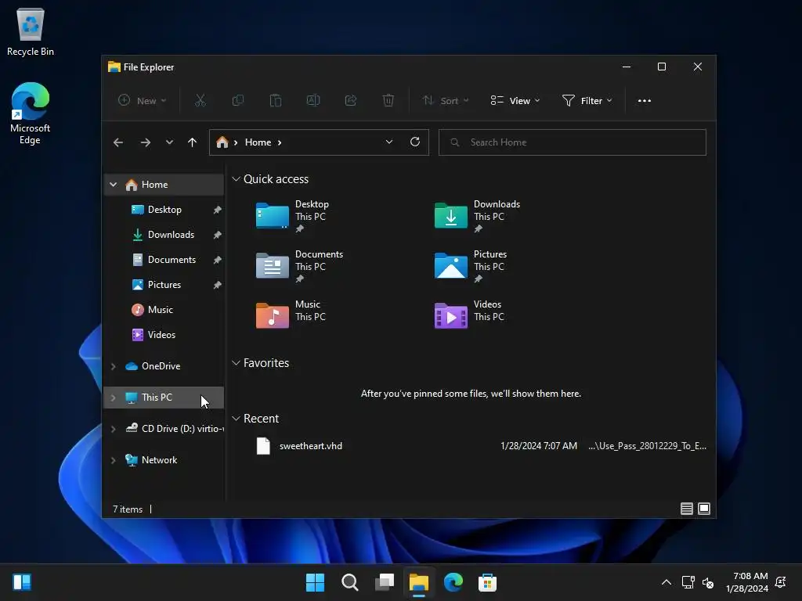Refresh the Home view
802x601 pixels.
(x=415, y=142)
